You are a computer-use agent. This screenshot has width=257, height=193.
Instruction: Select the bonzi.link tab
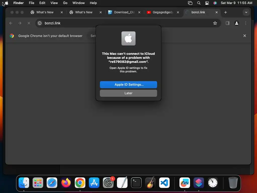[x=198, y=12]
